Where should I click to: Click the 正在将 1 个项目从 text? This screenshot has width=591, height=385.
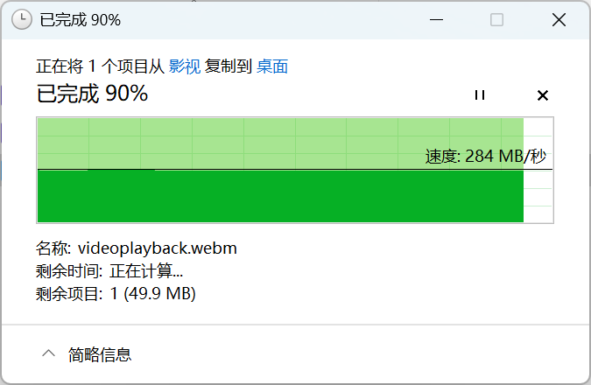point(101,66)
